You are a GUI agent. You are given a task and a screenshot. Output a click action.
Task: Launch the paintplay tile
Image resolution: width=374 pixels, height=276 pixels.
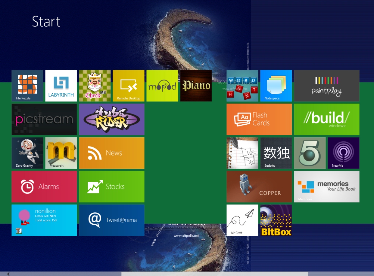click(x=327, y=86)
